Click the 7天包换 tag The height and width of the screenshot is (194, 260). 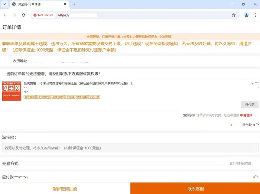pyautogui.click(x=69, y=97)
